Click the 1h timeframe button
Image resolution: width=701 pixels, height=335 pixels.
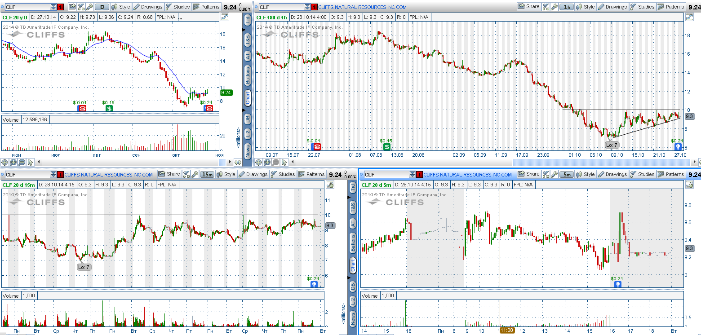pos(567,7)
